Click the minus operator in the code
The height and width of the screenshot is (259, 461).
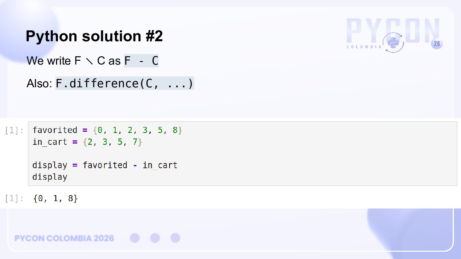coord(135,165)
